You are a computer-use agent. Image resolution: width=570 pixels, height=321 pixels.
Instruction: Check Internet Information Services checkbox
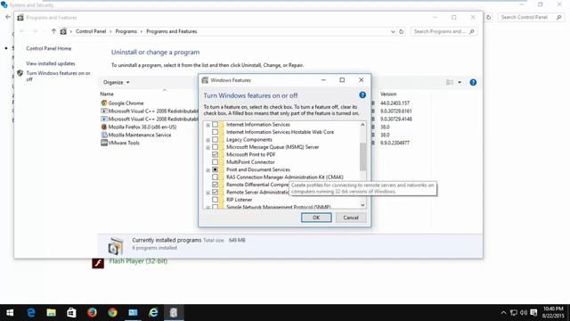(x=216, y=125)
